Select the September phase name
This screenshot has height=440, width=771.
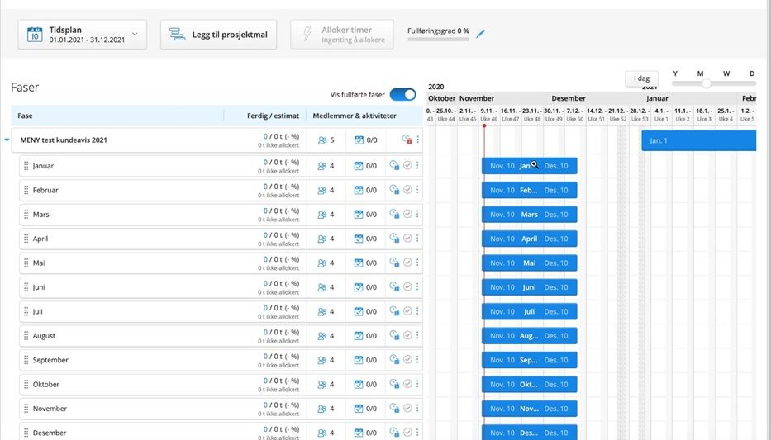tap(50, 360)
